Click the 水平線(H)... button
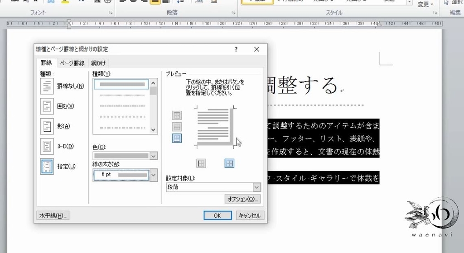This screenshot has height=253, width=464. [x=53, y=215]
